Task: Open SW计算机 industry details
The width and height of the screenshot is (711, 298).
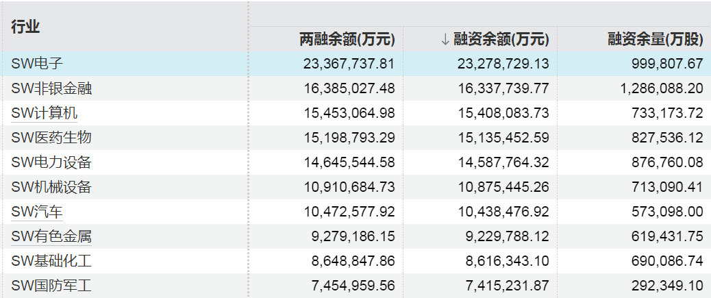Action: pos(44,113)
